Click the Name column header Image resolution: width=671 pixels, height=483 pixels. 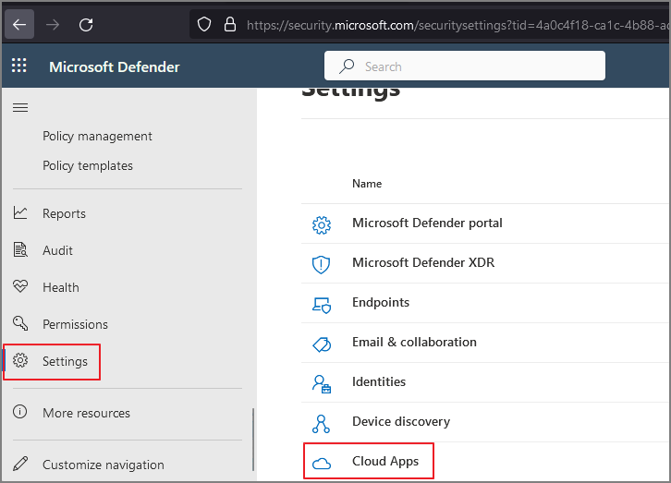coord(367,184)
